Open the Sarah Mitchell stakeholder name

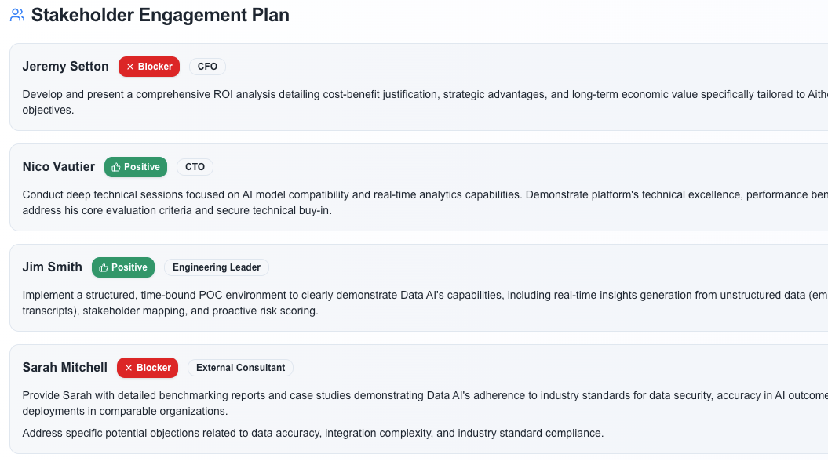pos(65,368)
